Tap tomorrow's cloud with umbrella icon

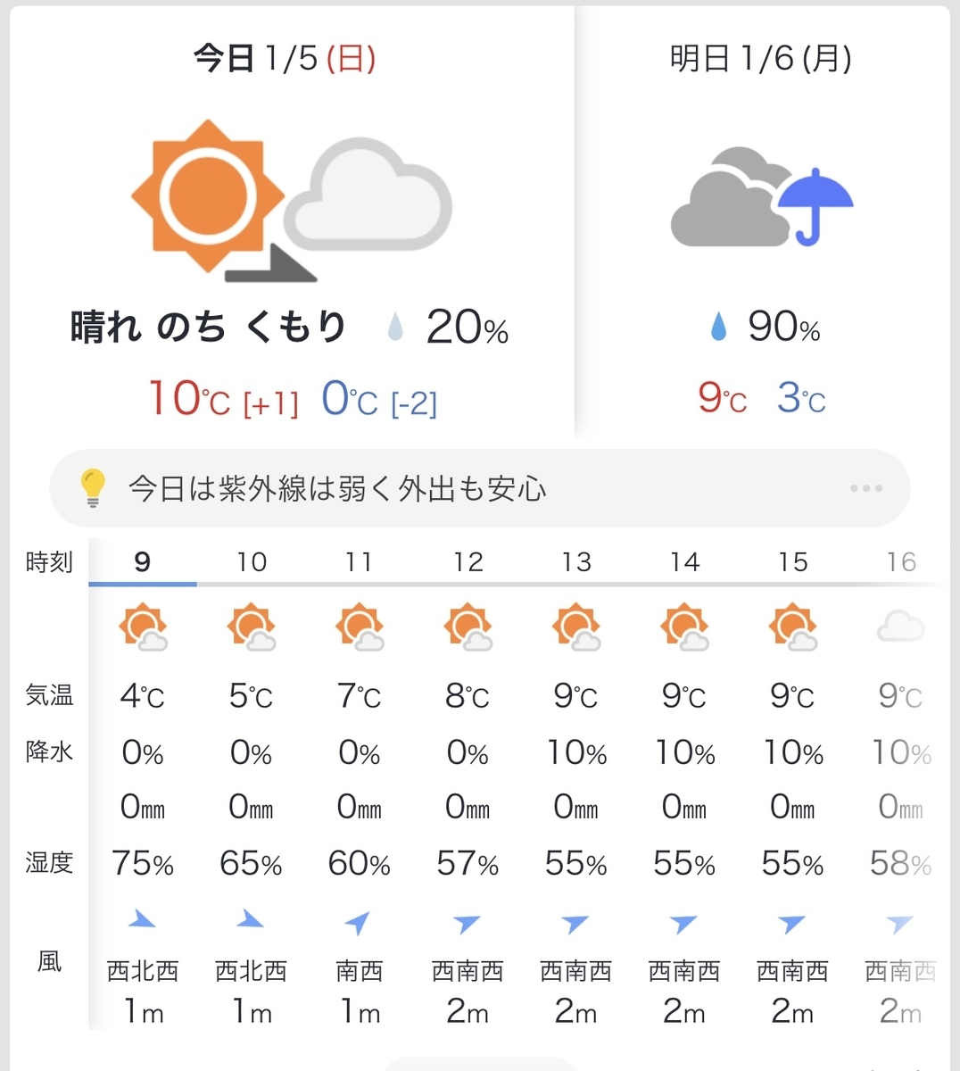(762, 196)
